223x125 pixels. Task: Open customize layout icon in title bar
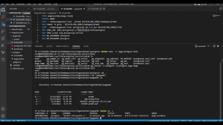[206, 4]
